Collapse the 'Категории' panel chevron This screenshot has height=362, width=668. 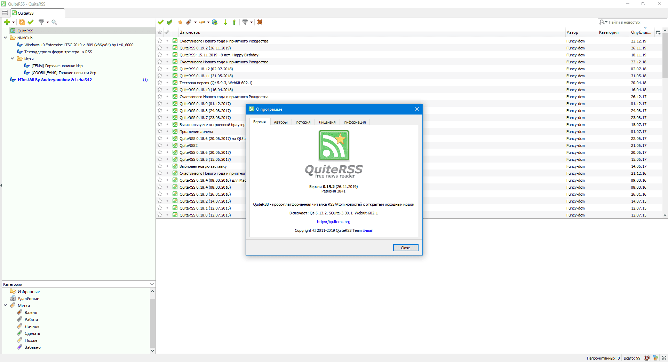click(x=152, y=284)
